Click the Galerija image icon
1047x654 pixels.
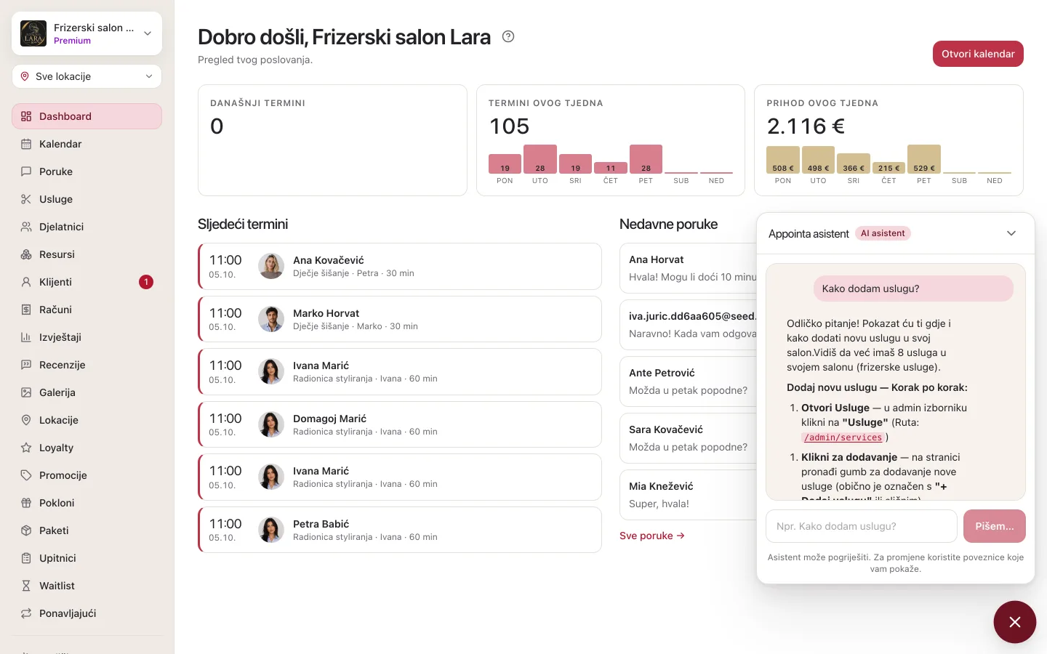point(26,392)
